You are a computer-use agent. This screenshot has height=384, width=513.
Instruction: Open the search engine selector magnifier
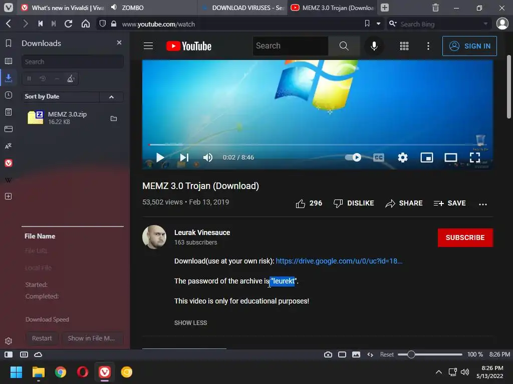[393, 24]
